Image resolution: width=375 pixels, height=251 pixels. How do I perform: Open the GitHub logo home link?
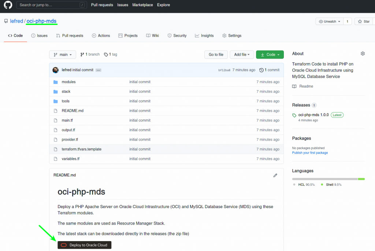(8, 5)
